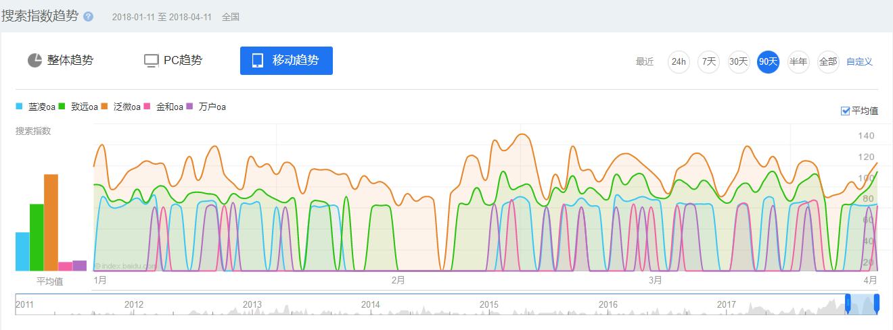
Task: Select the 24h time range
Action: 679,61
